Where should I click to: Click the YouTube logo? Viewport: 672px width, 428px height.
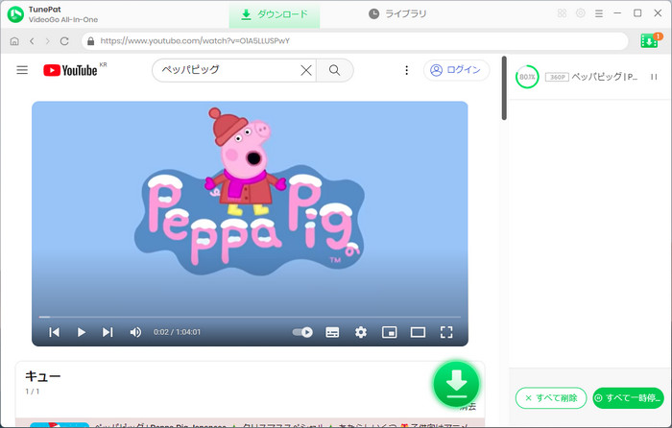70,70
